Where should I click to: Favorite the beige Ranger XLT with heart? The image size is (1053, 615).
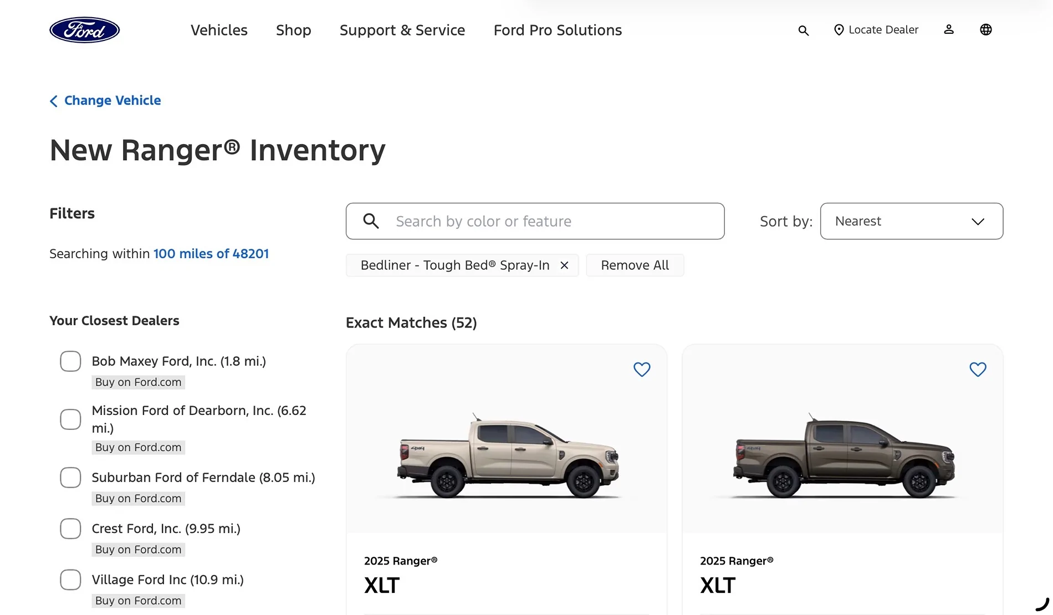coord(642,369)
